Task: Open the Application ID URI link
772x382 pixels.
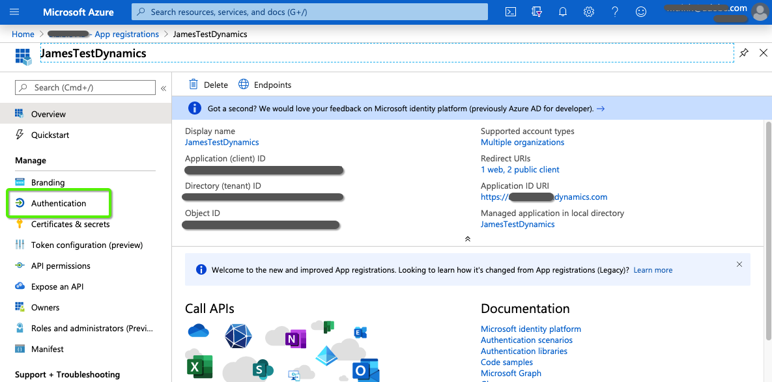Action: tap(544, 197)
